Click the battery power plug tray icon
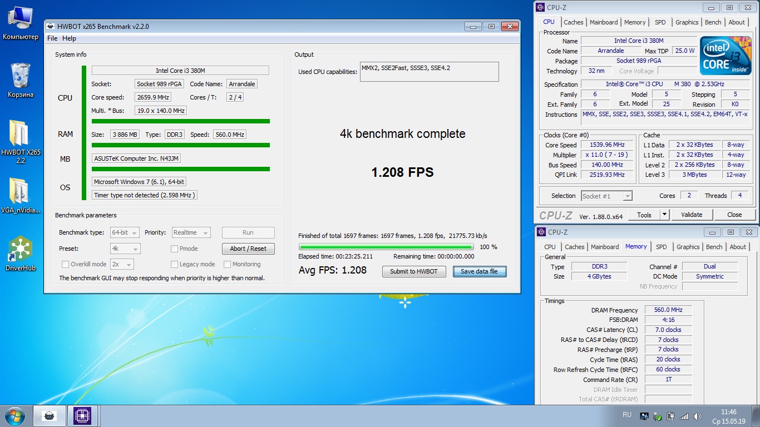 671,416
